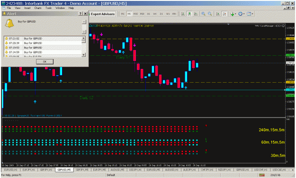Switch to the GBPUSD,H1 chart tab

point(242,170)
